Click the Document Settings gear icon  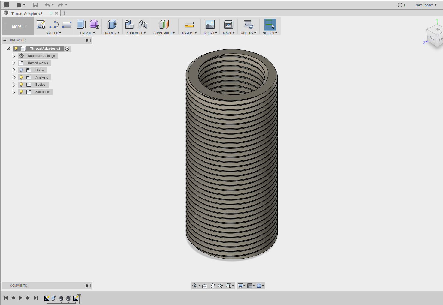(x=21, y=56)
